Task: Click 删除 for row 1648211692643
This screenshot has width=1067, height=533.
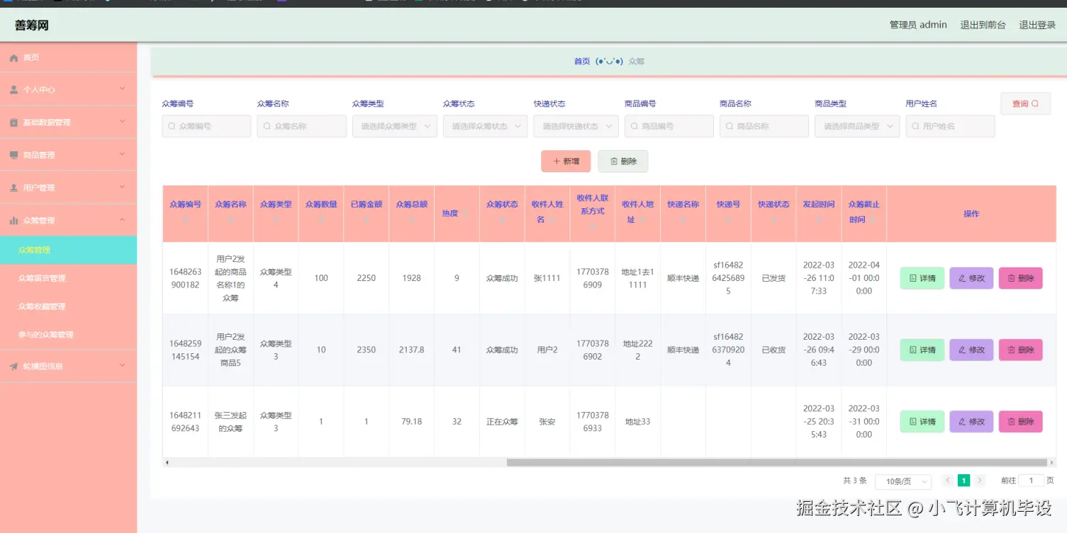Action: (x=1021, y=421)
